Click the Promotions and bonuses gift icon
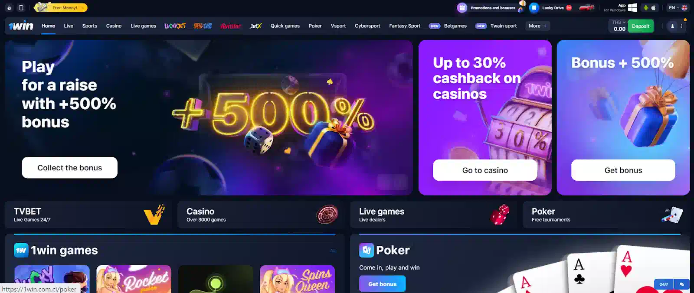 (462, 7)
